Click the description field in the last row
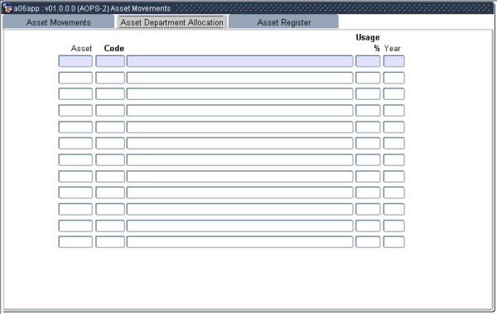497x314 pixels. [x=239, y=242]
